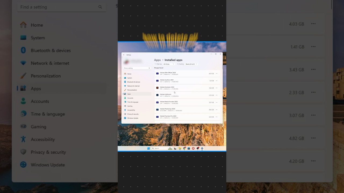
Task: Click the Adobe After Effects 2024 app icon
Action: [x=157, y=73]
